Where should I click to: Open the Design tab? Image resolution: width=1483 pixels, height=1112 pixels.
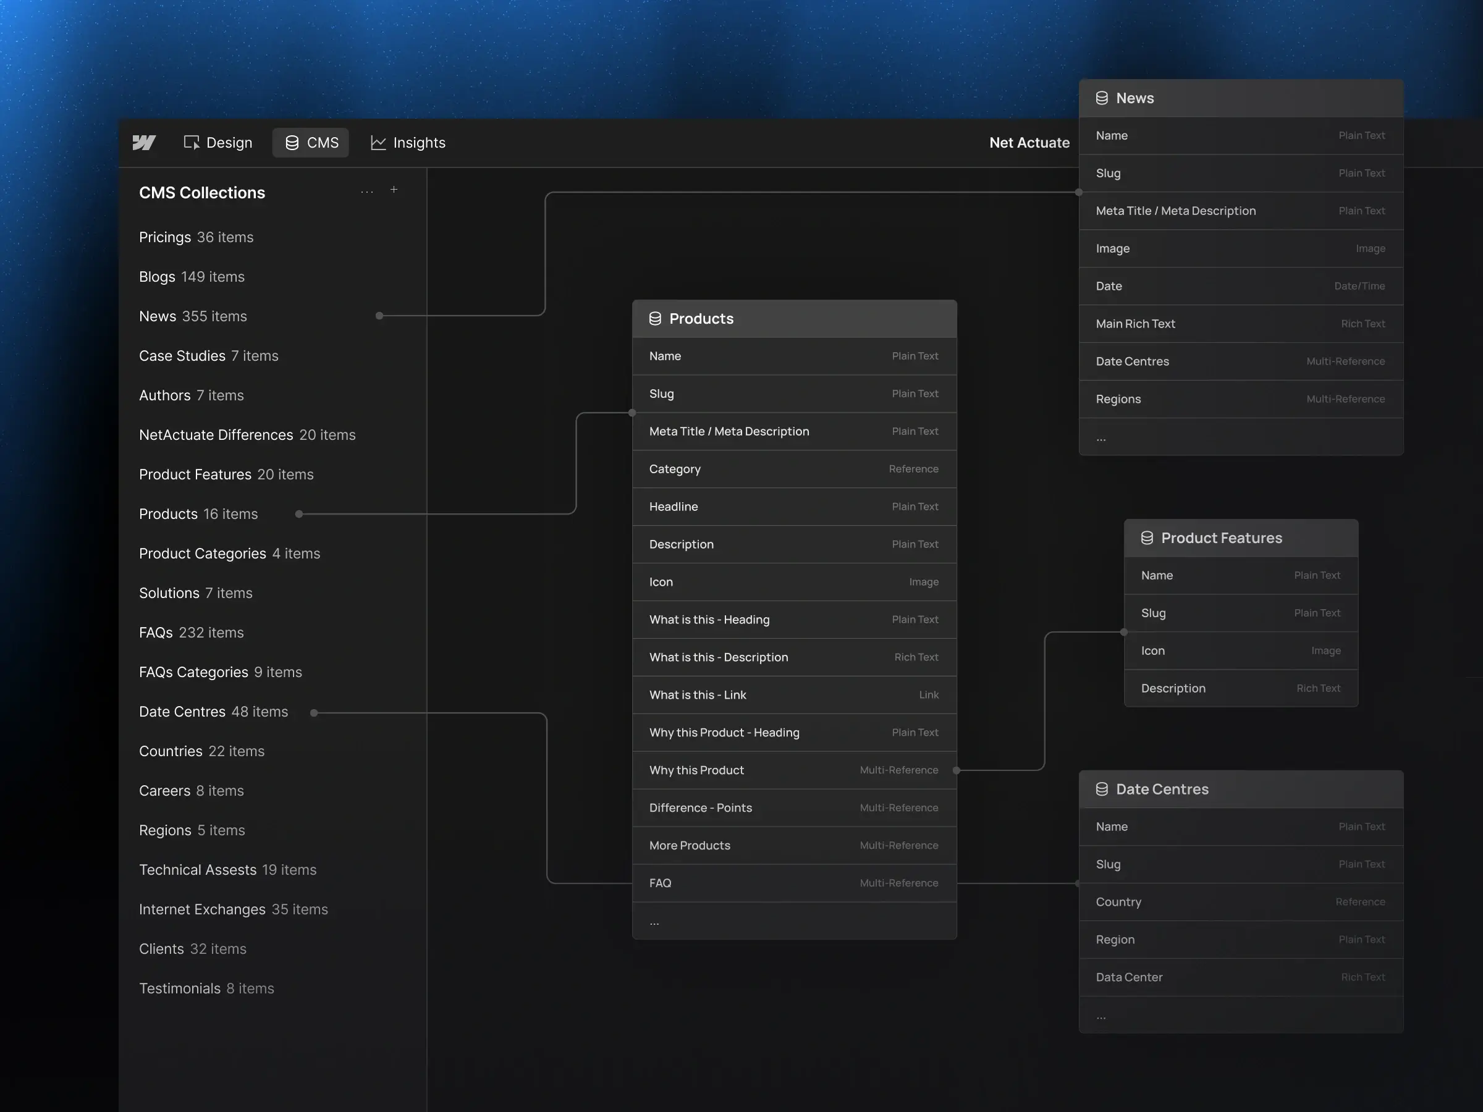point(218,143)
